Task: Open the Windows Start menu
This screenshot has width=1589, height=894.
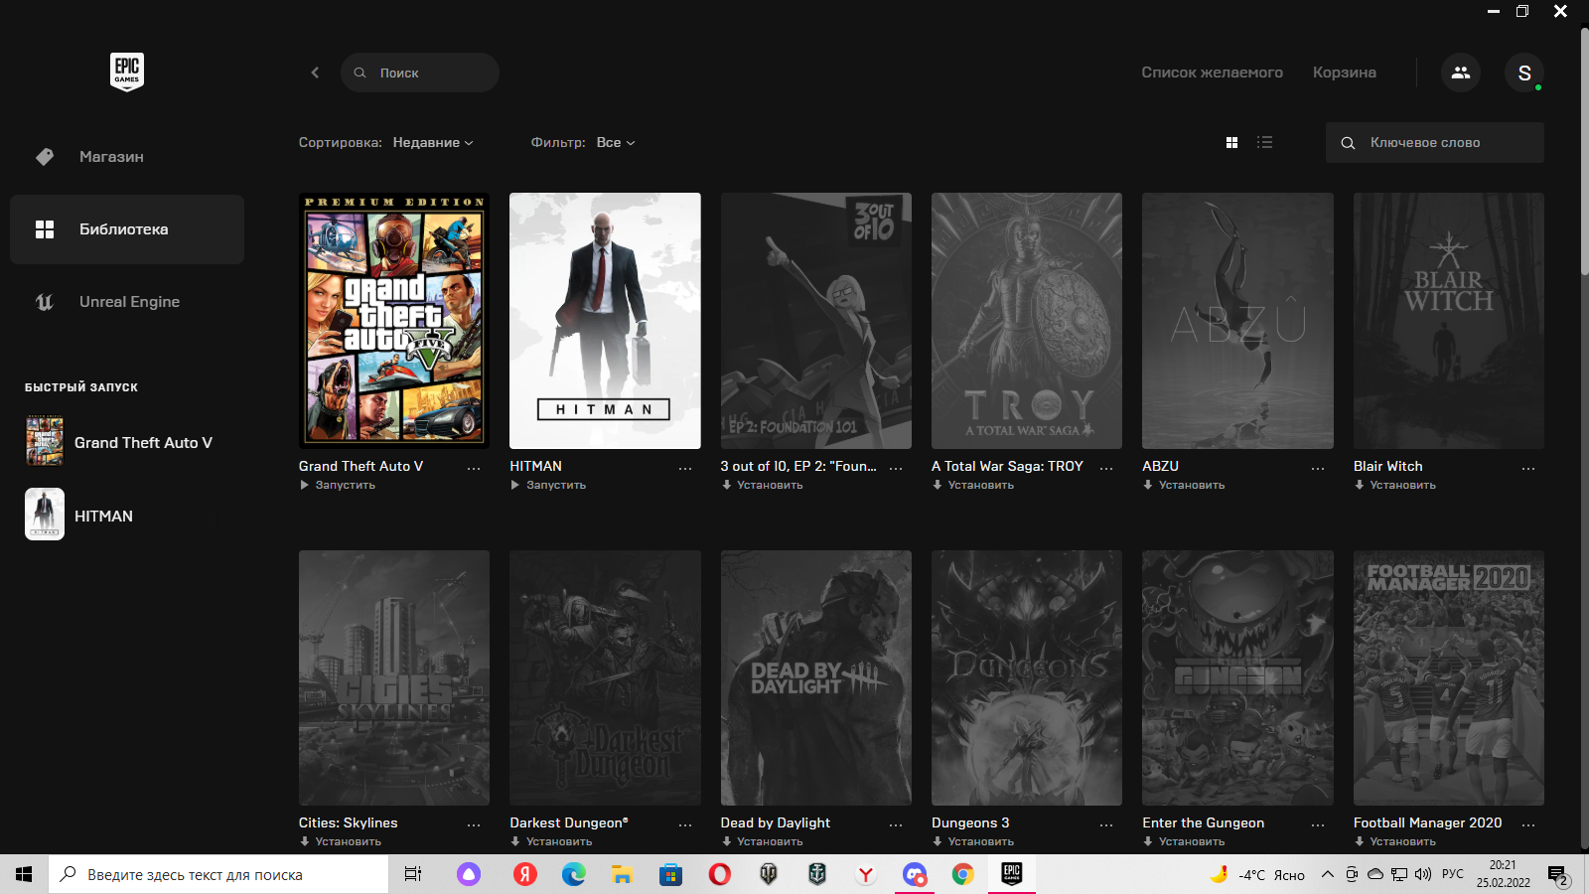Action: [x=24, y=874]
